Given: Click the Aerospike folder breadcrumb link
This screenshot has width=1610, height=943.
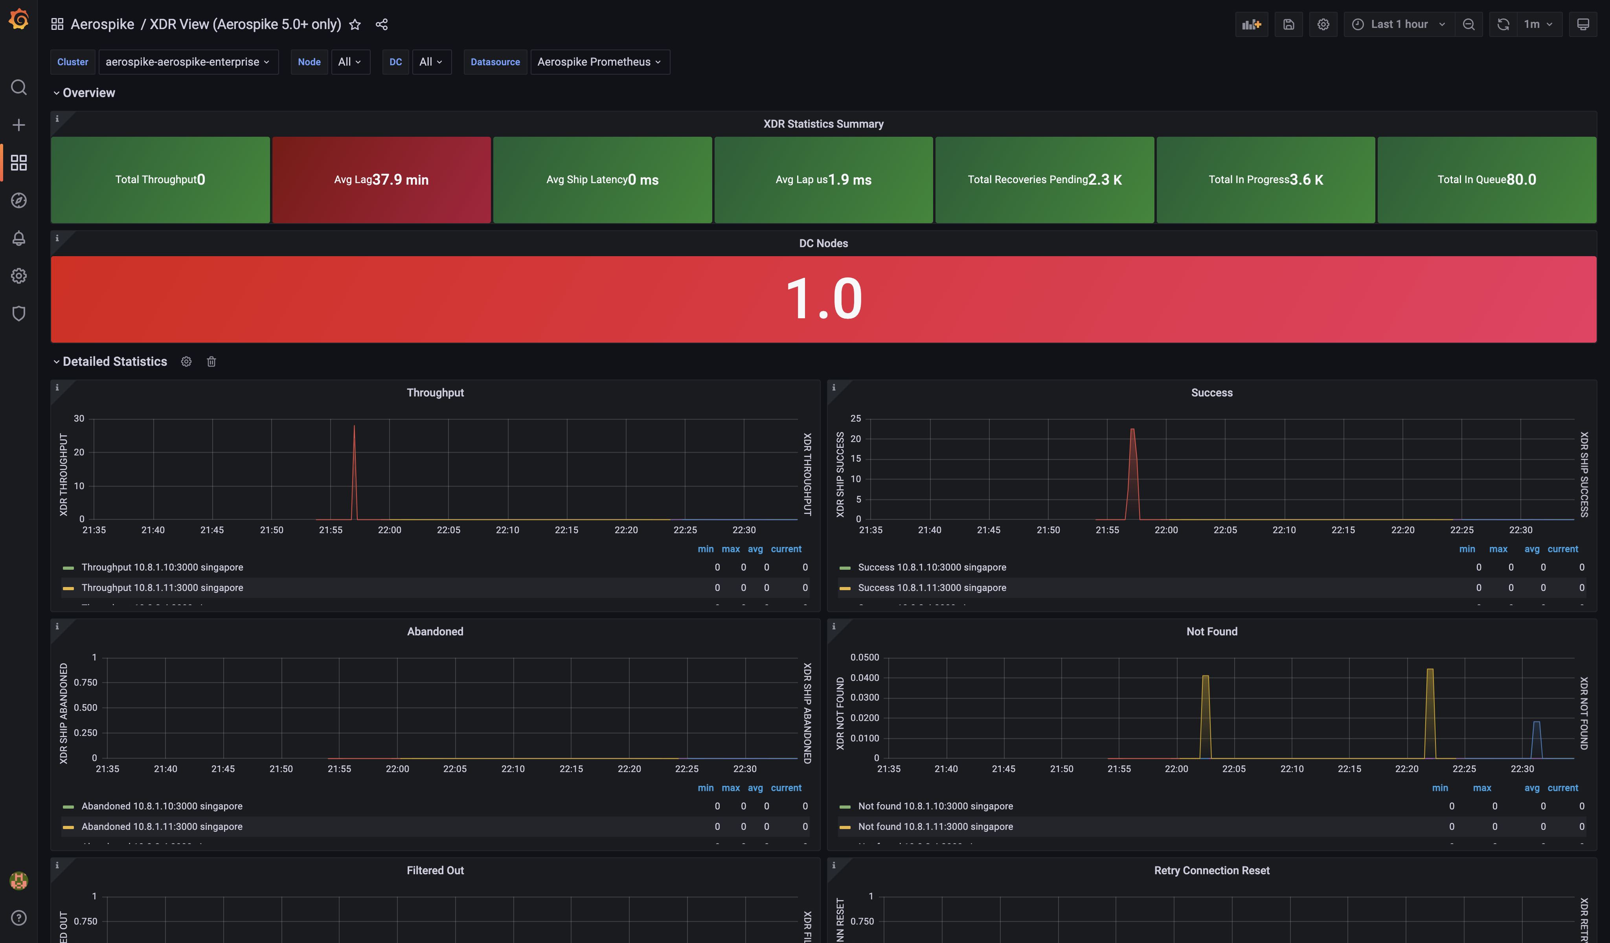Looking at the screenshot, I should point(102,24).
